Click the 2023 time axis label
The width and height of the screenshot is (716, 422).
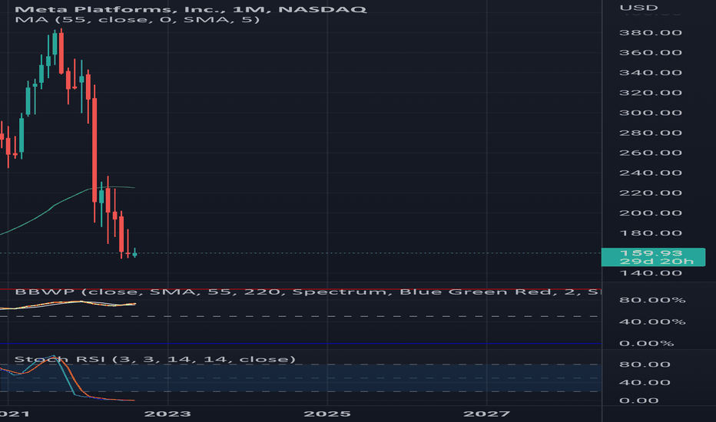pos(167,414)
